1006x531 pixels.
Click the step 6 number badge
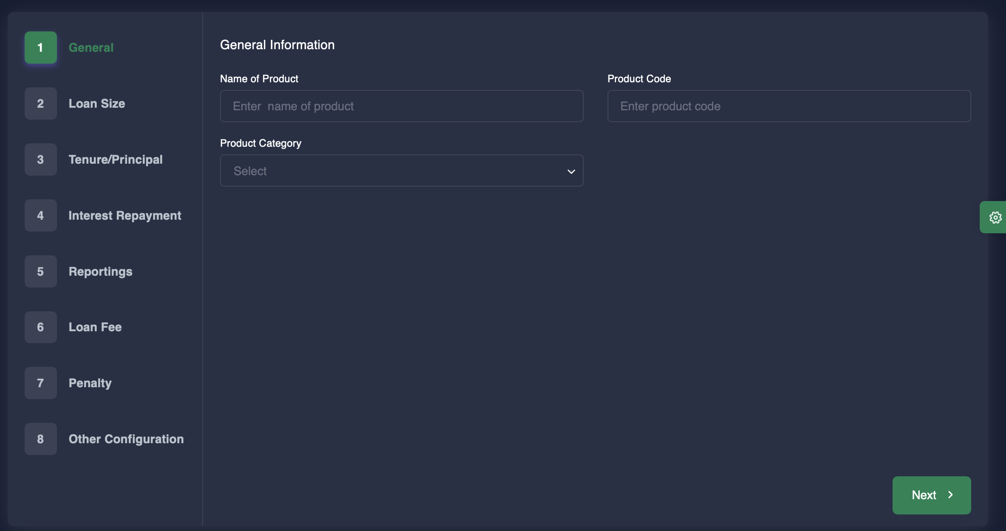(x=40, y=327)
